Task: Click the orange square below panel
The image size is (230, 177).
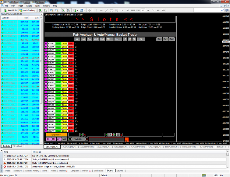Action: click(x=127, y=139)
